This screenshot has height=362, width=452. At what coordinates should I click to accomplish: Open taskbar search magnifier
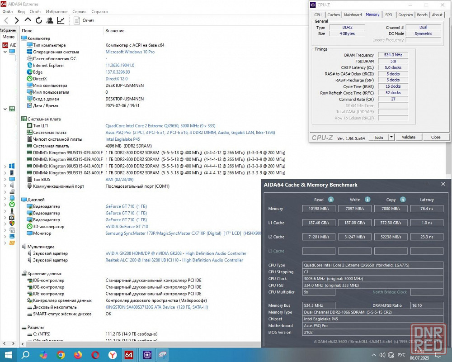coord(25,355)
